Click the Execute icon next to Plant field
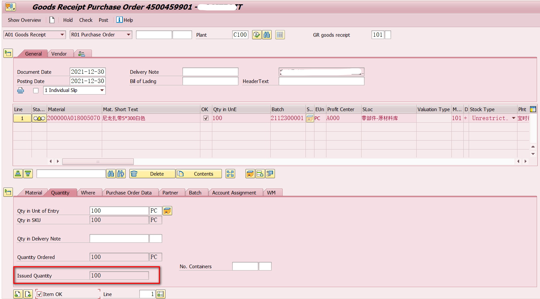The height and width of the screenshot is (299, 540). [257, 35]
